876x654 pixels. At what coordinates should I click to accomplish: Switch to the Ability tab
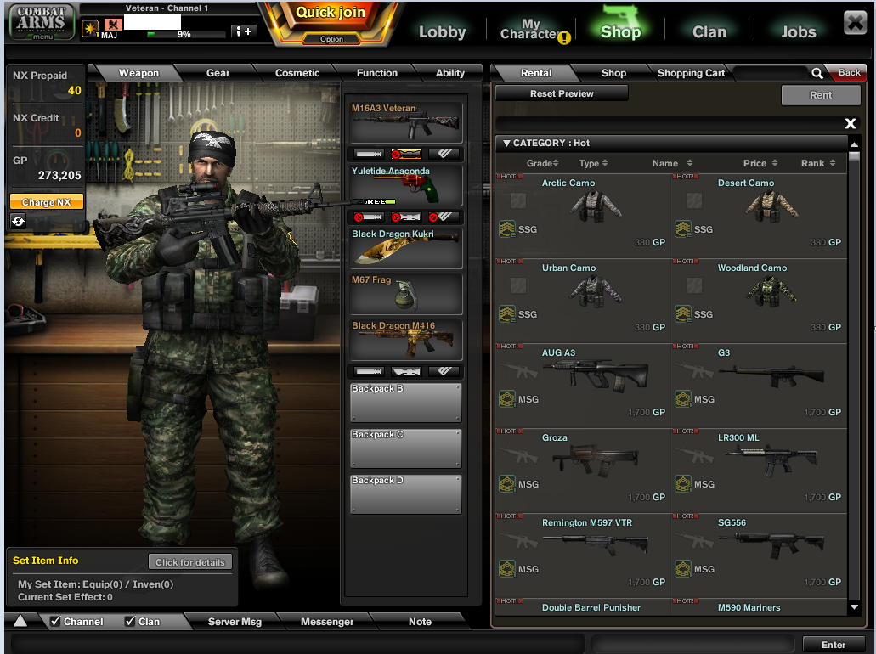tap(449, 73)
